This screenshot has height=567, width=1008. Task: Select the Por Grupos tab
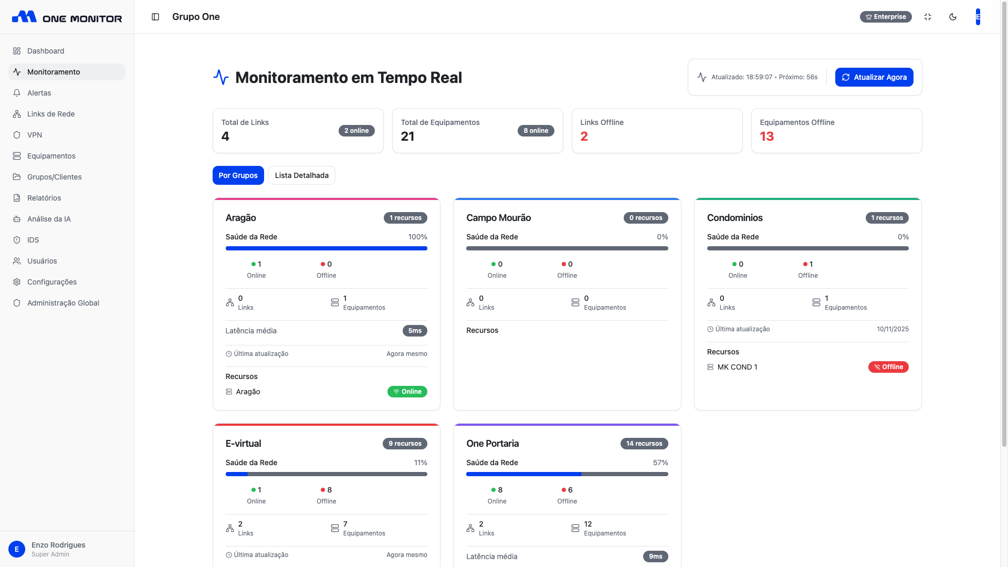[238, 175]
